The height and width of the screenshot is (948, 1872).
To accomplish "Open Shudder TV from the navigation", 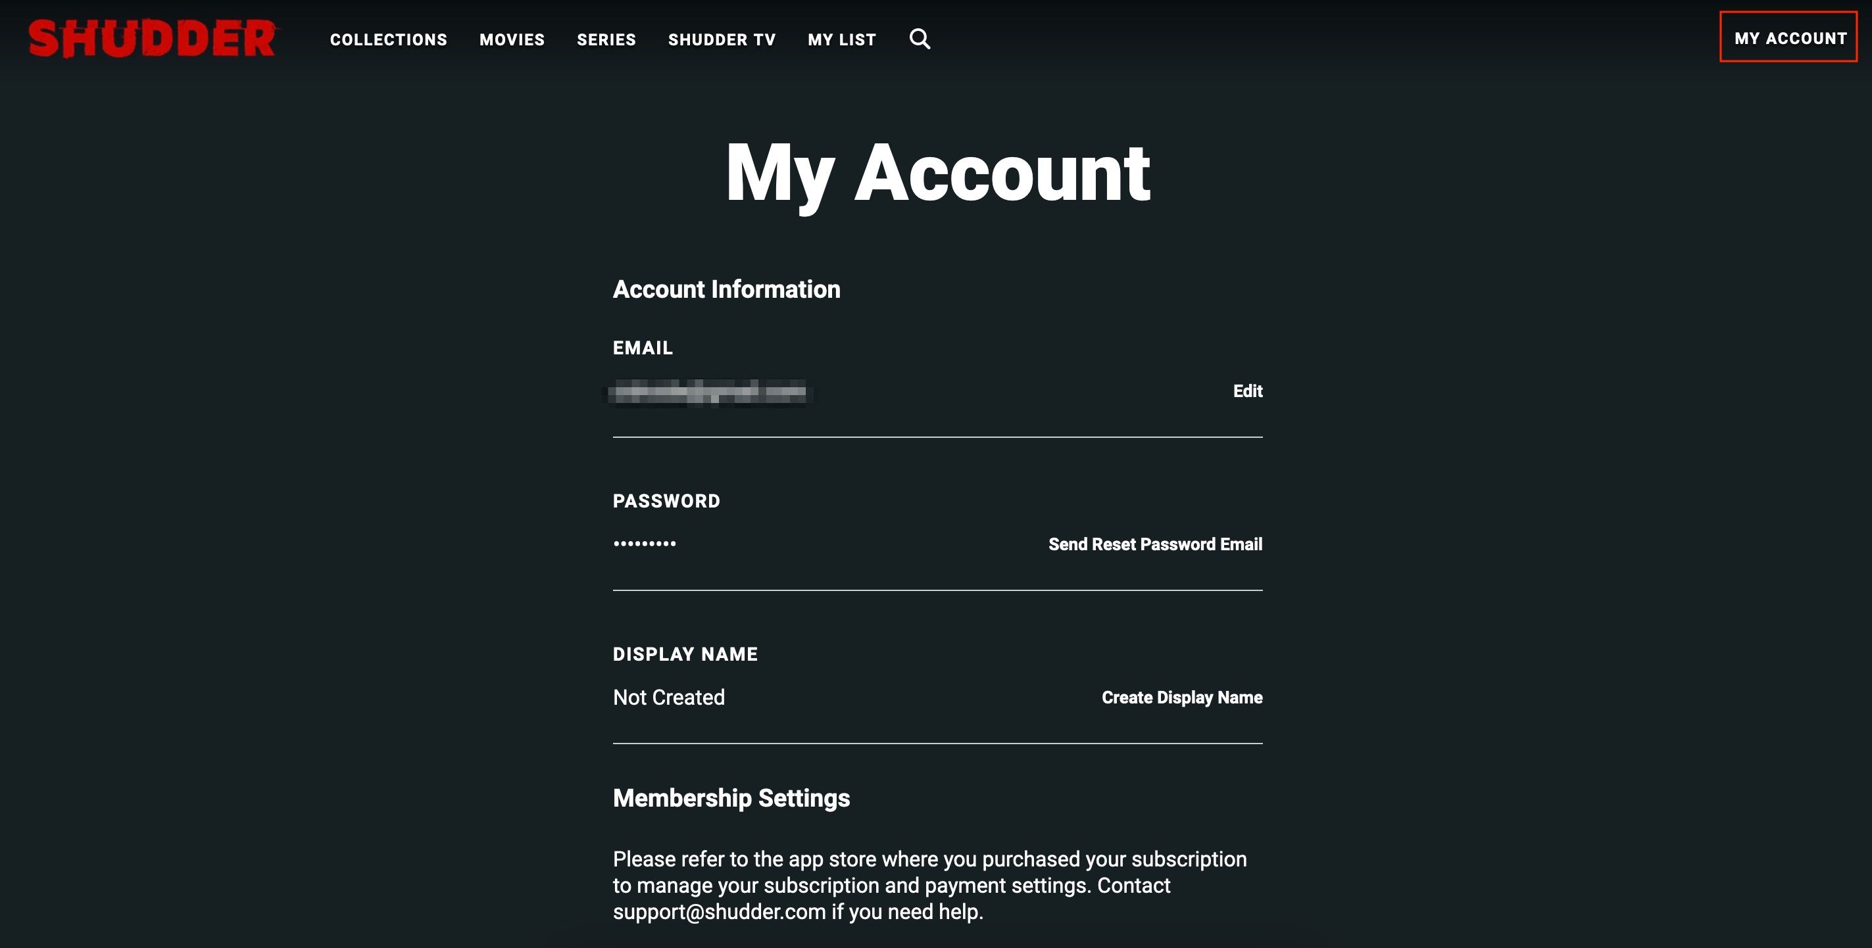I will click(x=722, y=40).
